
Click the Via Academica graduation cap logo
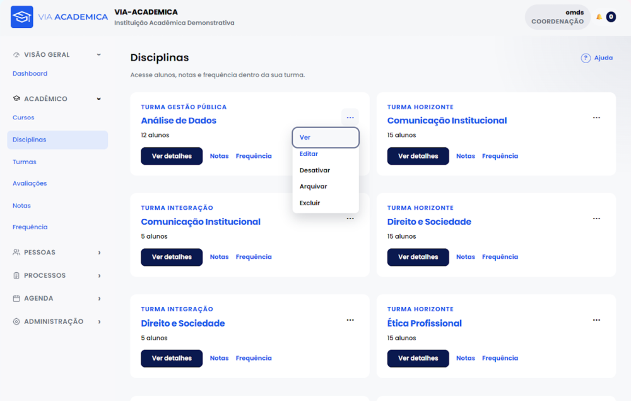[x=21, y=17]
